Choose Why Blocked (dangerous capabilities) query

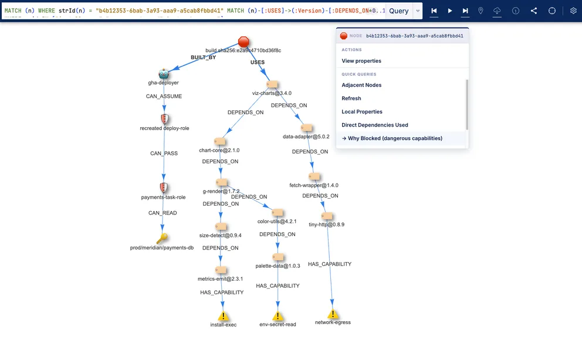(401, 138)
